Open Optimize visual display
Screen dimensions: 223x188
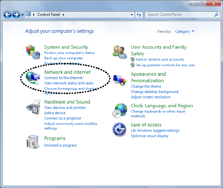[150, 136]
